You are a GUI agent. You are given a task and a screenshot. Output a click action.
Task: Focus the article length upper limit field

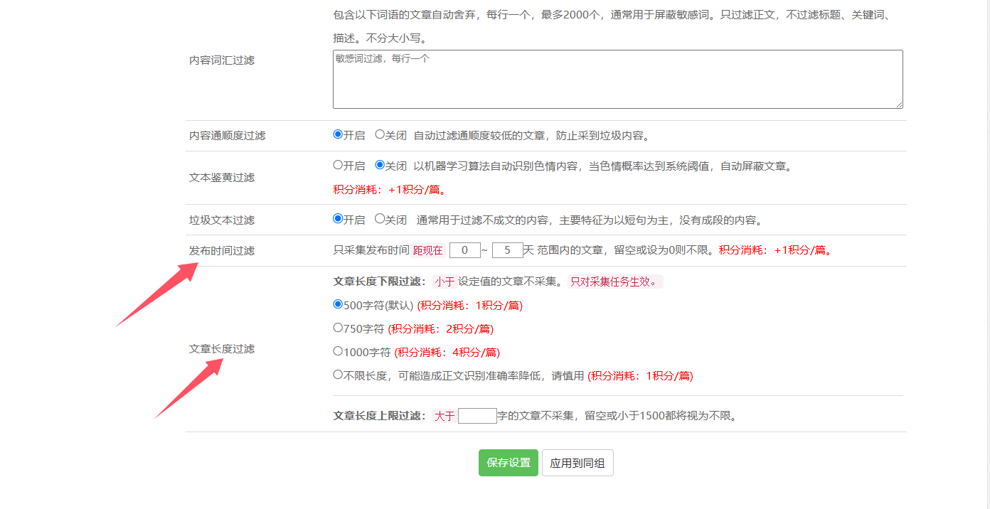[x=477, y=416]
